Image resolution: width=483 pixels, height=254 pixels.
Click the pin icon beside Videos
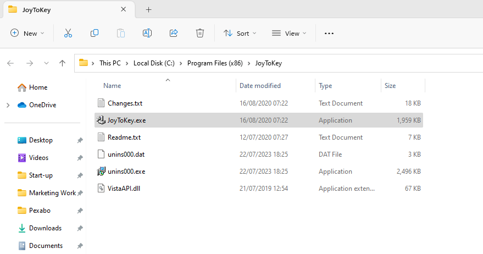pyautogui.click(x=80, y=158)
